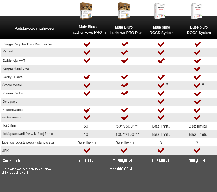Click the *** 1400,00 zł price
Image resolution: width=217 pixels, height=192 pixels.
click(121, 169)
